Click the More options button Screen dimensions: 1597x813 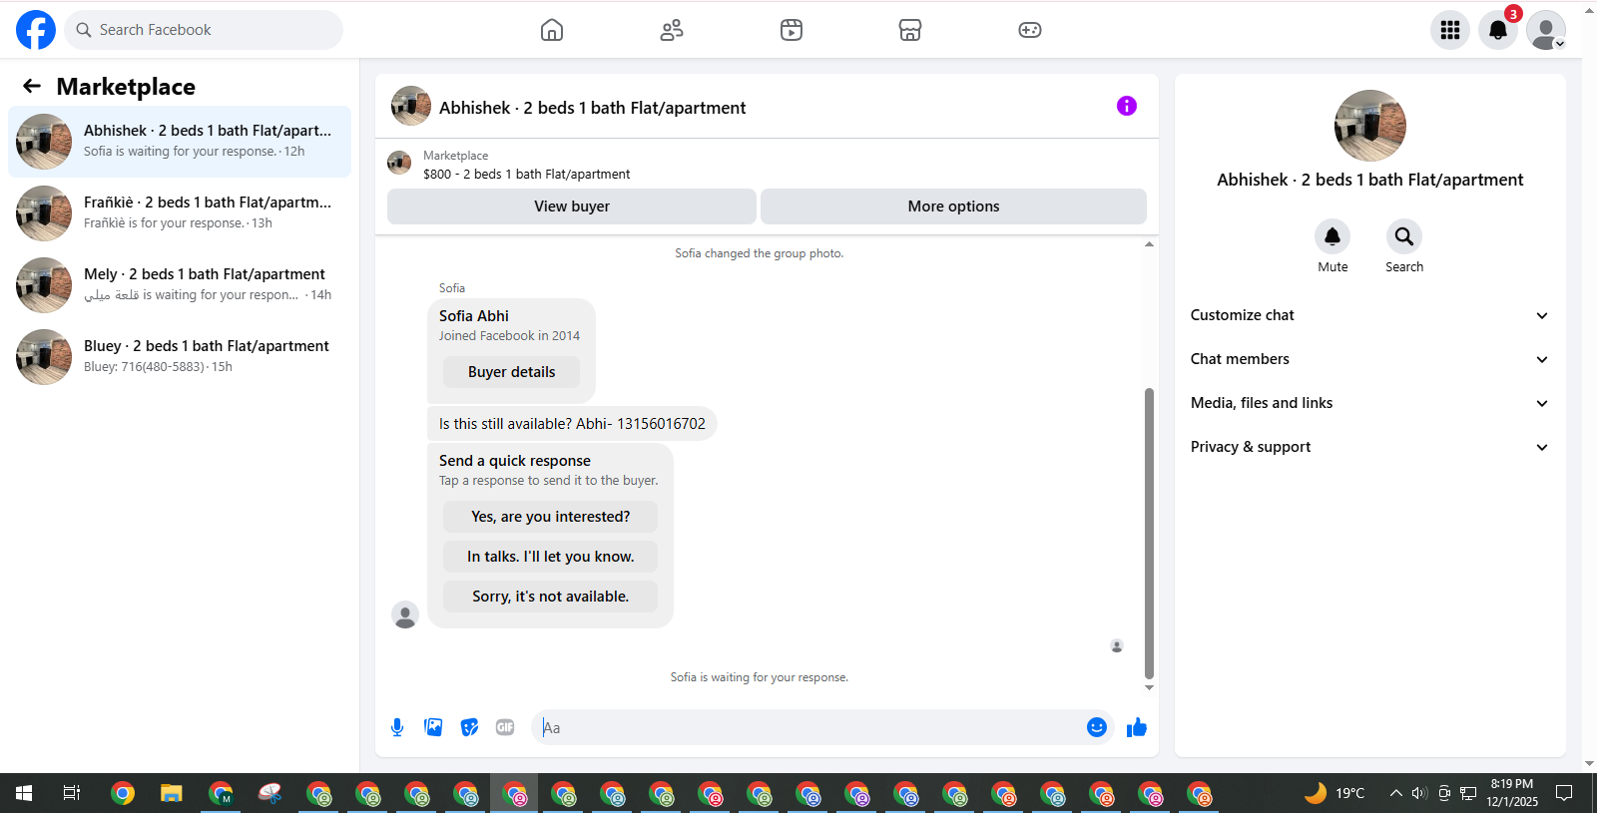953,206
